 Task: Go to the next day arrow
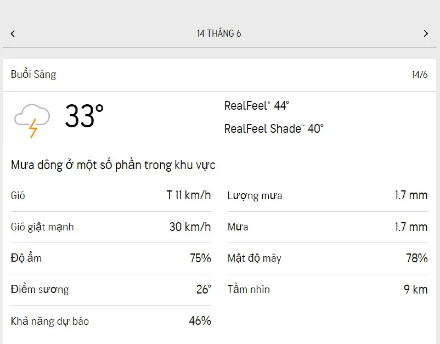pos(426,33)
